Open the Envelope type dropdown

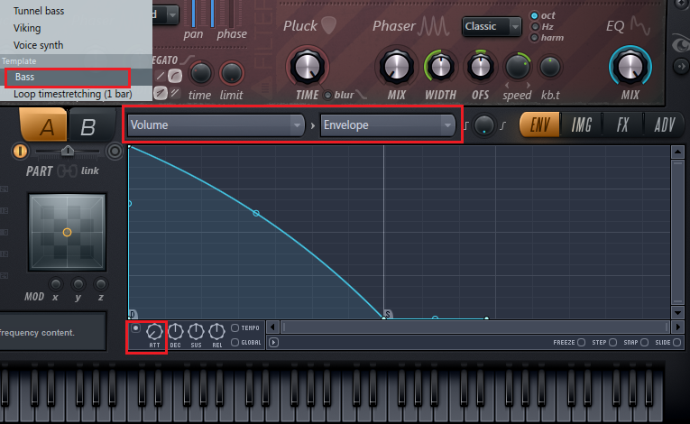388,125
